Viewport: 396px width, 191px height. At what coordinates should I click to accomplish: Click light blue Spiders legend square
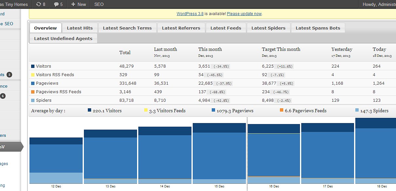coord(33,100)
